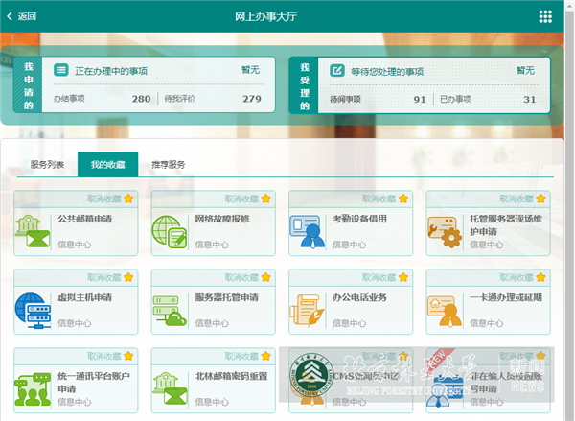Switch to the 推荐服务 tab
Image resolution: width=575 pixels, height=421 pixels.
click(x=169, y=165)
